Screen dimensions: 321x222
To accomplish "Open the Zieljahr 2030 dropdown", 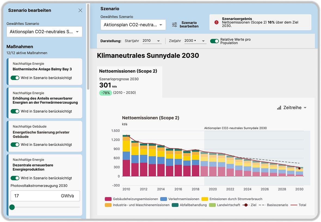I will 195,41.
